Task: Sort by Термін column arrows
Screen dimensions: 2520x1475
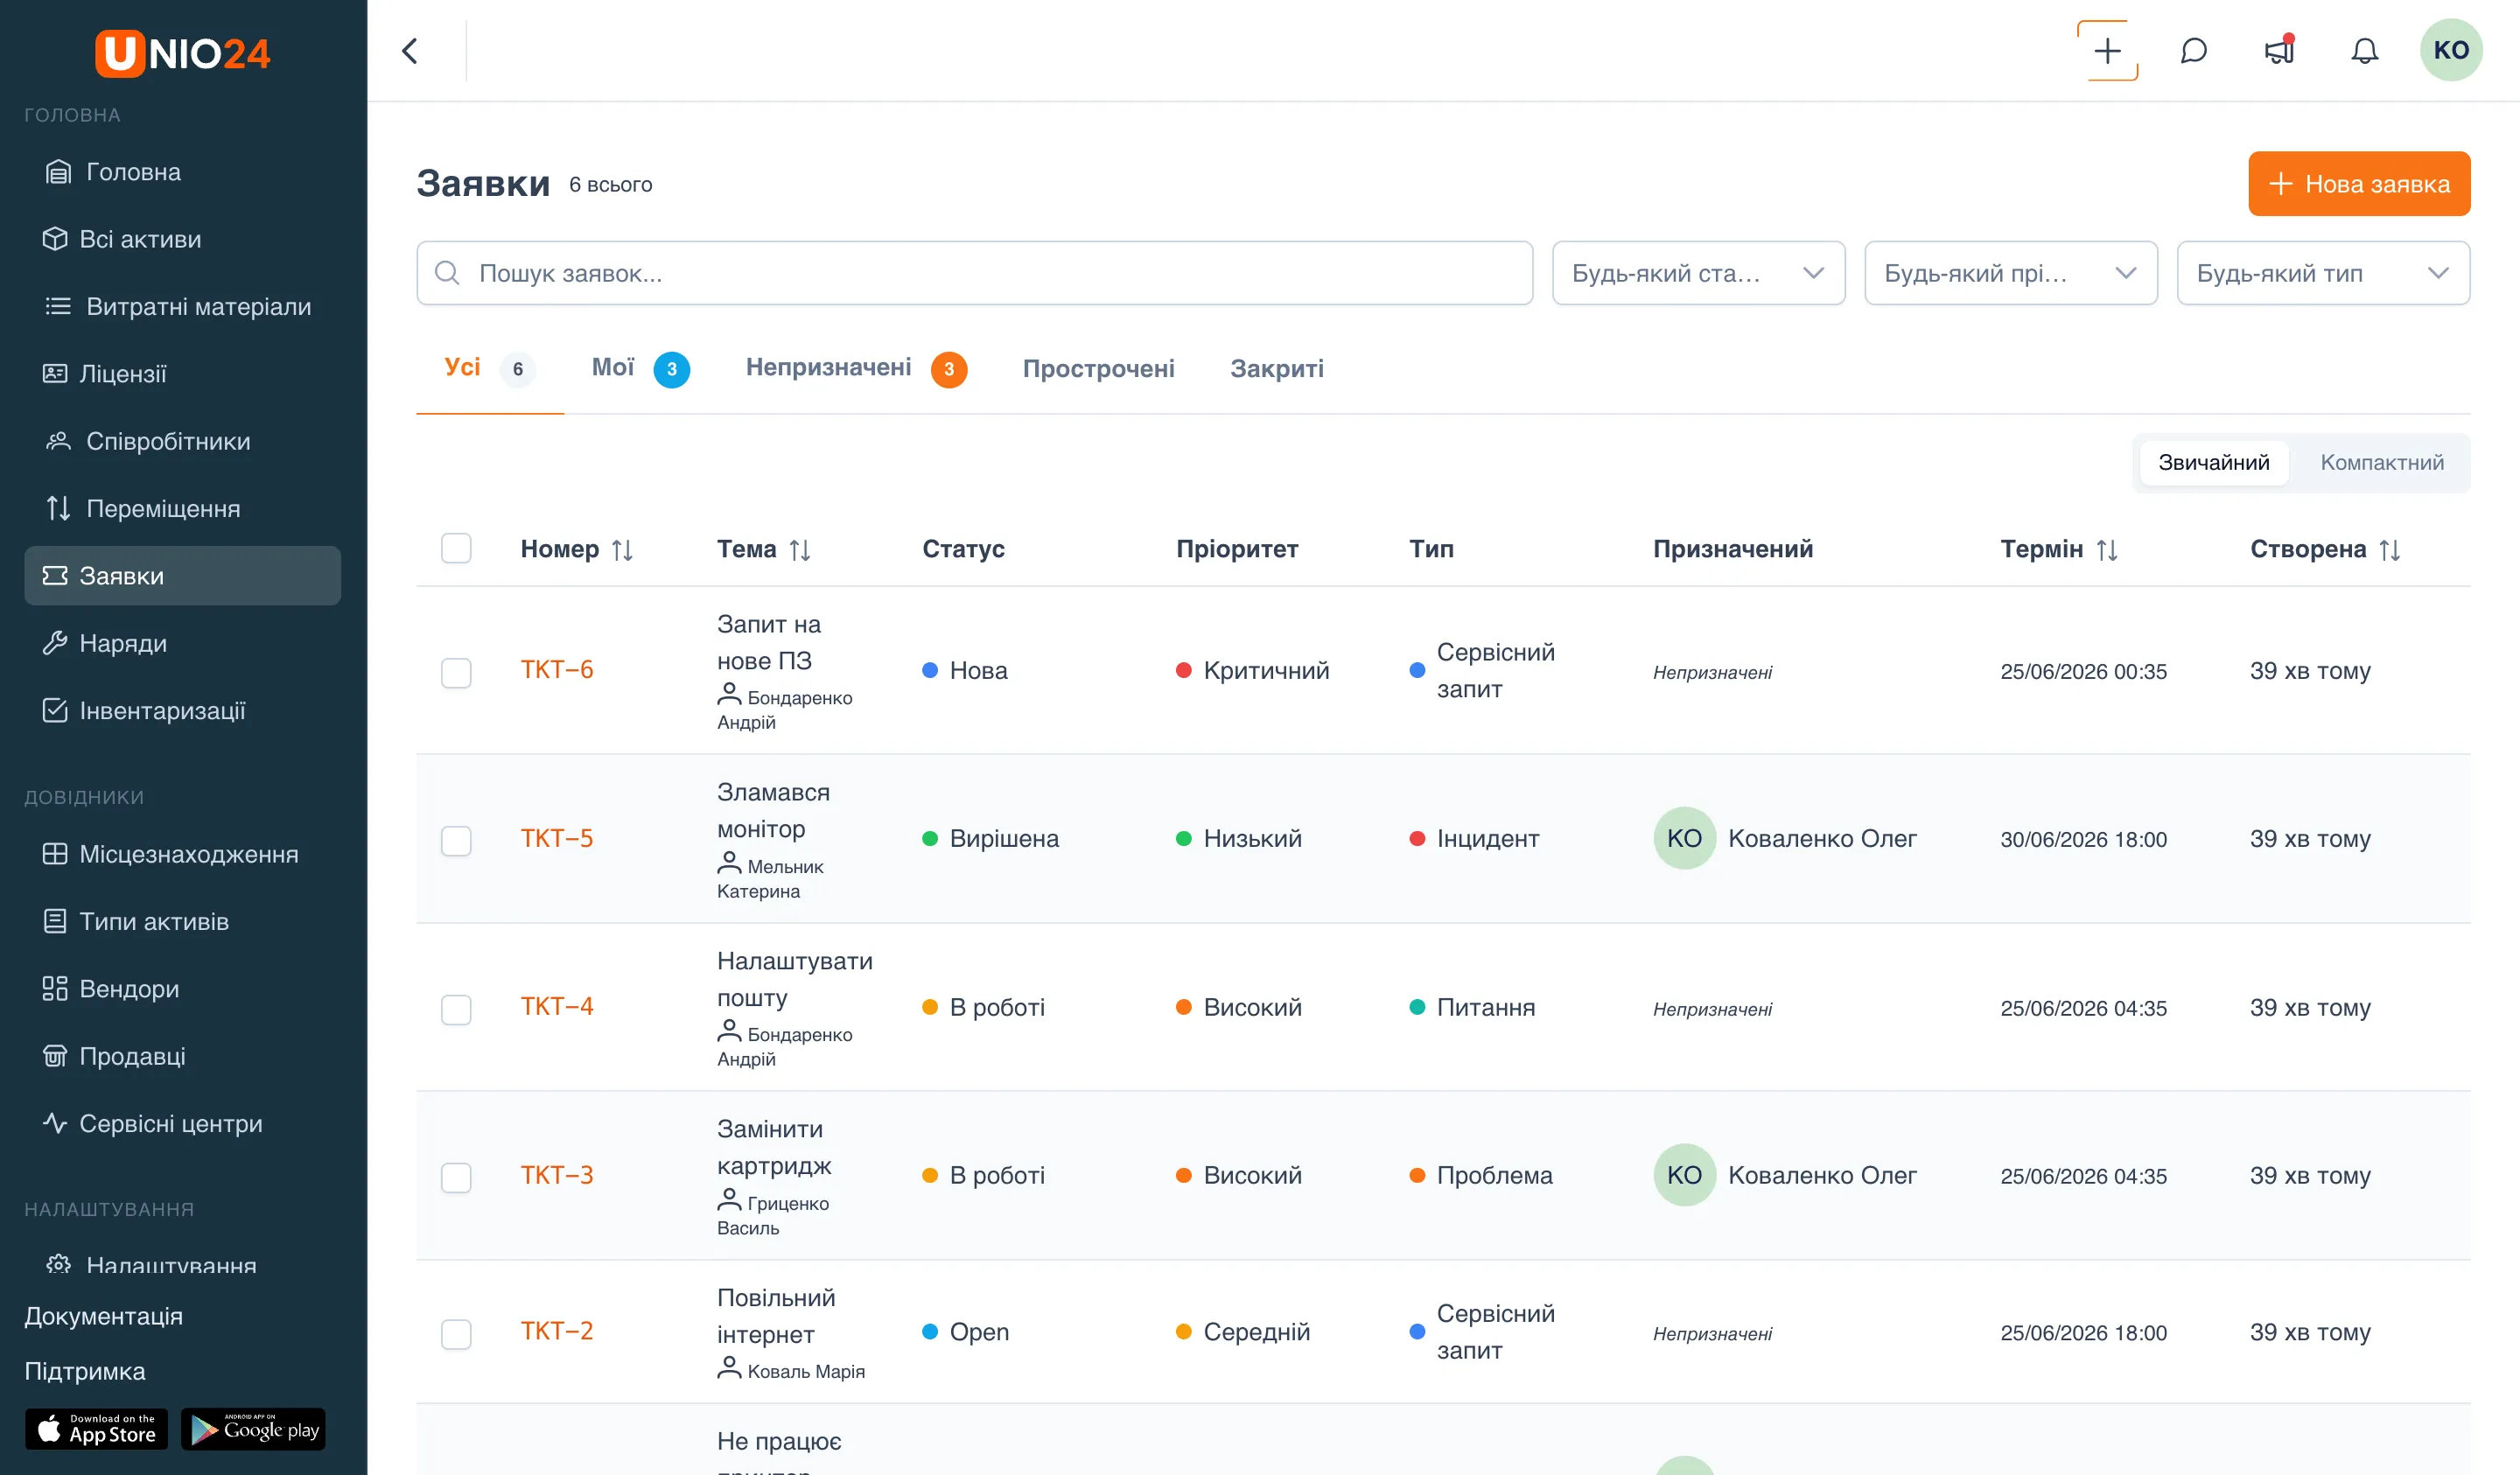Action: click(2106, 550)
